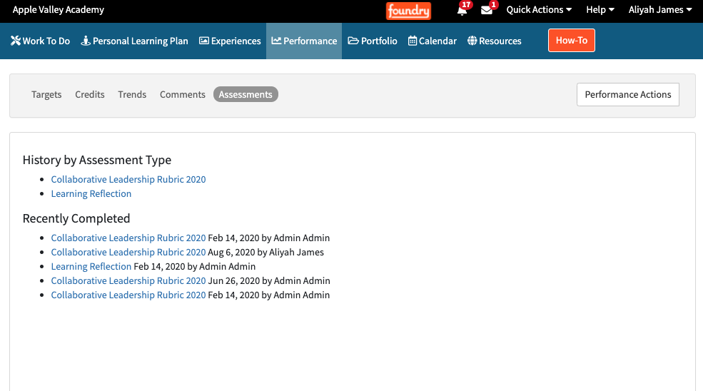Expand the Quick Actions dropdown
The image size is (703, 391).
pos(539,10)
